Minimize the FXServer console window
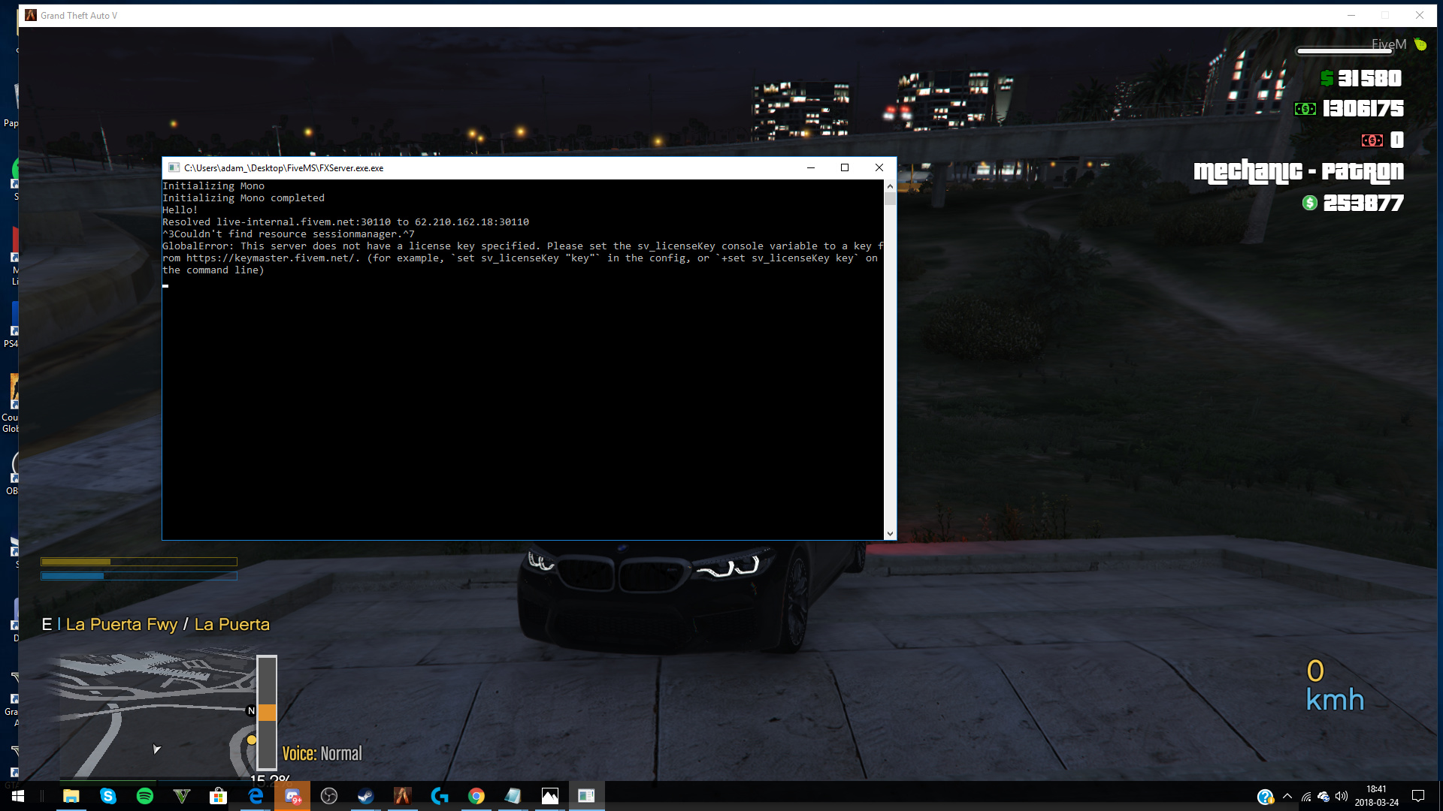The height and width of the screenshot is (811, 1443). [811, 167]
